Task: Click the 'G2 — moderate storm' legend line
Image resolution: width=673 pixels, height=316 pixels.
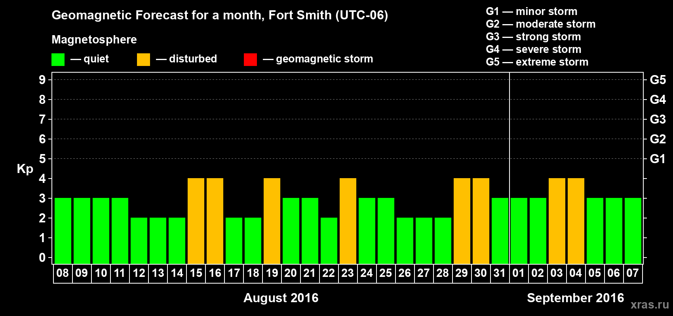Action: 541,24
